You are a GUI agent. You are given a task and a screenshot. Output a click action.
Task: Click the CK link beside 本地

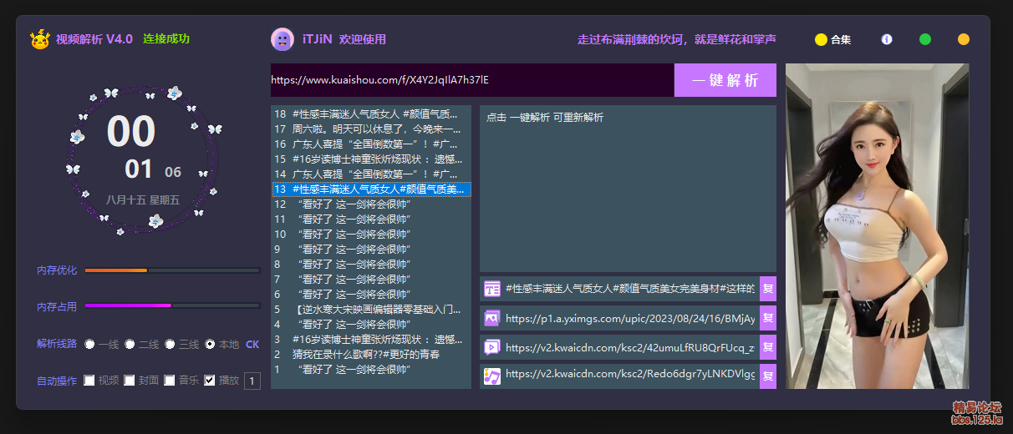pos(252,344)
